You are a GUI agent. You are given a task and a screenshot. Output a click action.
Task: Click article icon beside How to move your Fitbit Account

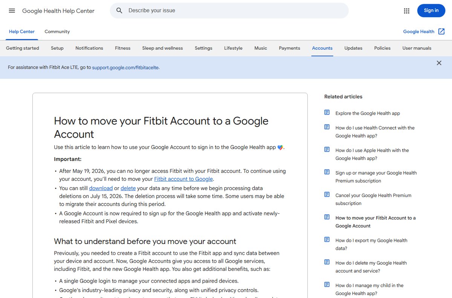[327, 217]
